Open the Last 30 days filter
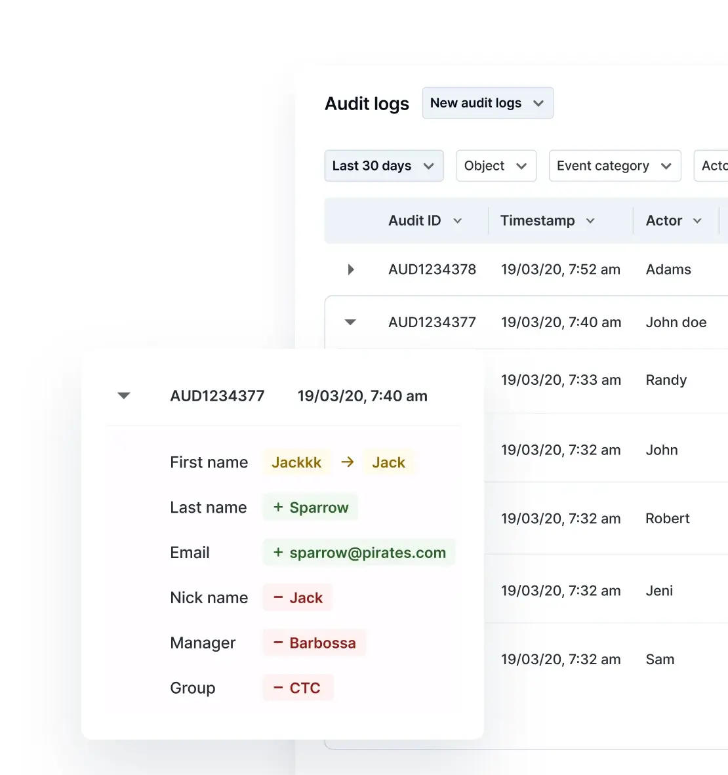This screenshot has height=775, width=728. 383,166
